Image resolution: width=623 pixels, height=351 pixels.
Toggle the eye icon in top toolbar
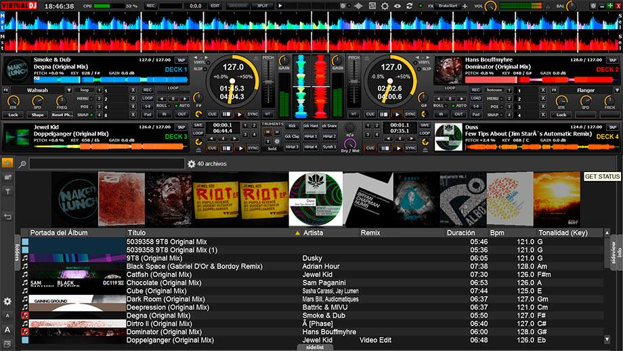click(x=397, y=6)
